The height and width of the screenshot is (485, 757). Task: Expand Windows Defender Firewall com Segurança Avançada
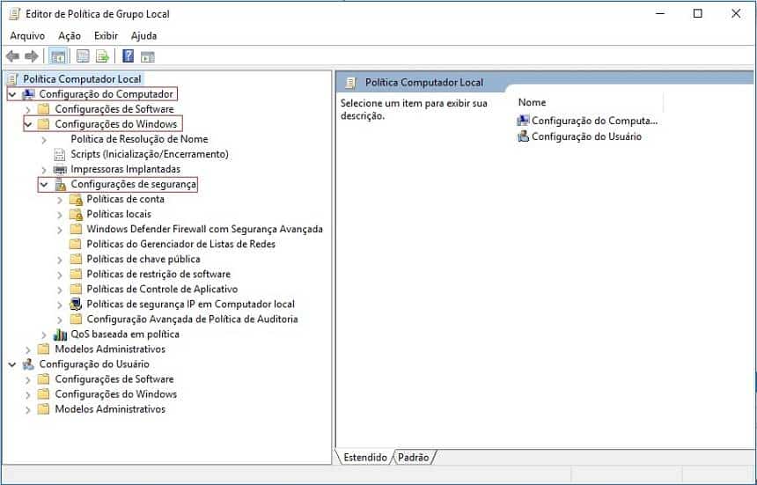pyautogui.click(x=60, y=230)
